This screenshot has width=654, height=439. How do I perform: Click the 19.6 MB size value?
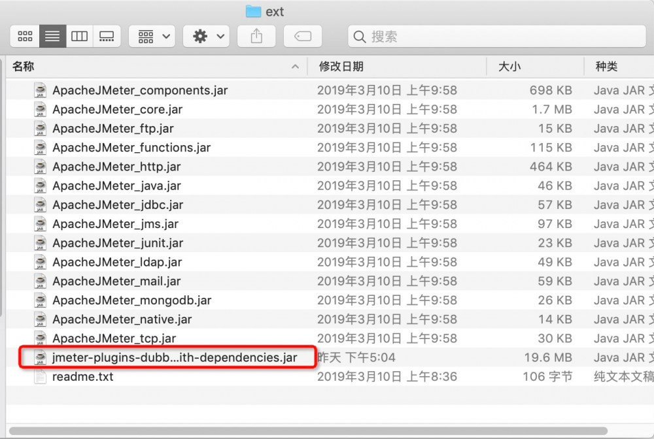tap(548, 358)
